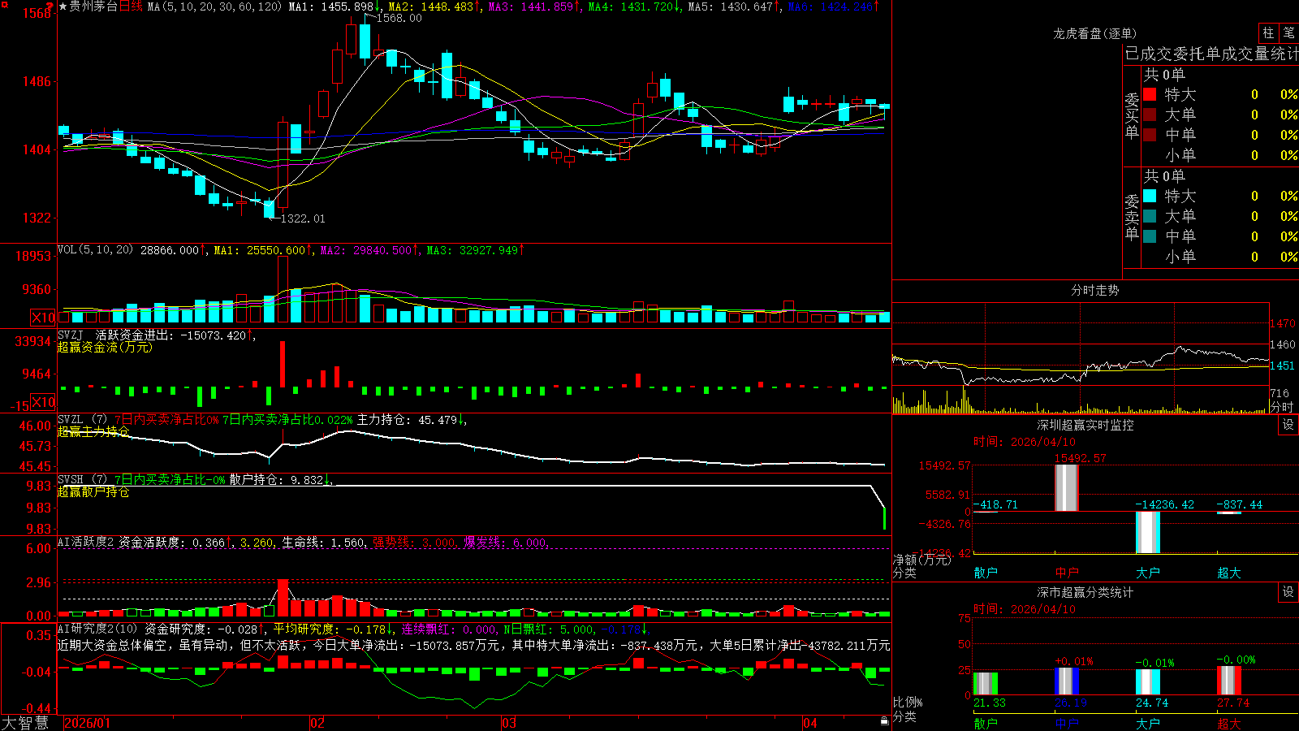Click the dark red 中单 swatch under 委买单

pos(1150,135)
